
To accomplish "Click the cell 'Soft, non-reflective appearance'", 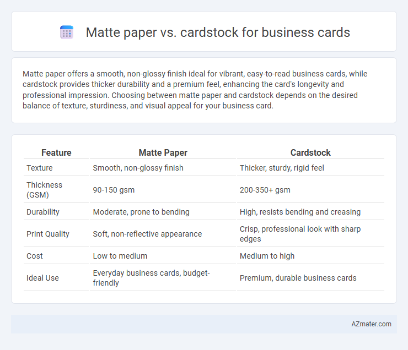I will (x=147, y=234).
